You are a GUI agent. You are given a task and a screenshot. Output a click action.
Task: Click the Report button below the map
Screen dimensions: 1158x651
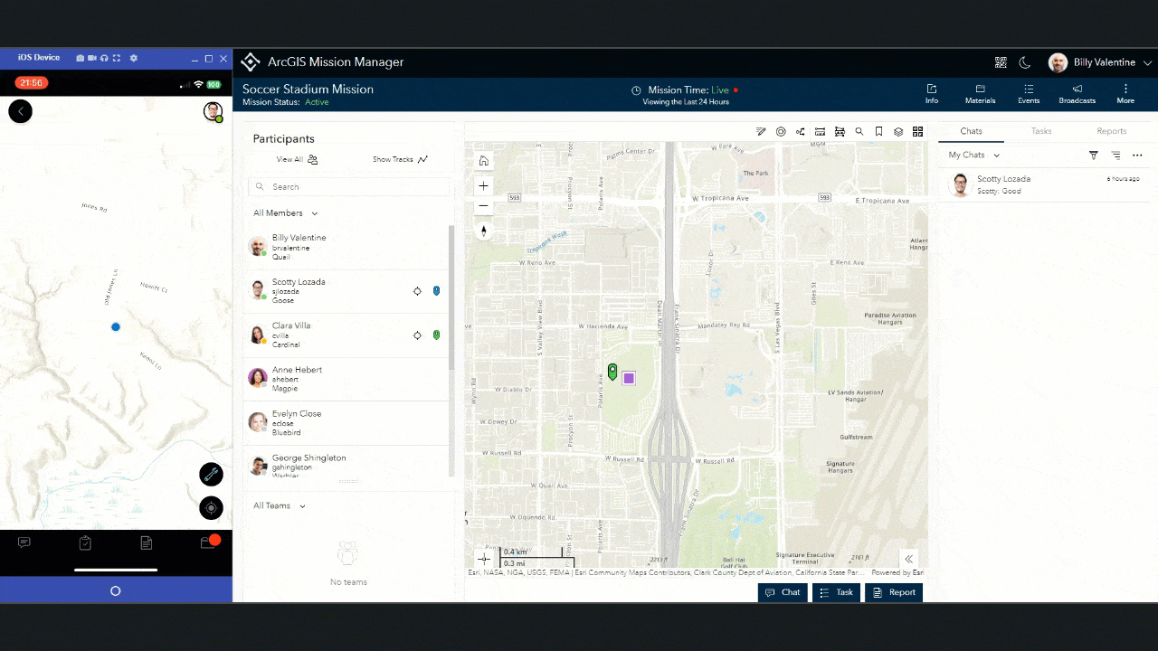click(x=894, y=592)
